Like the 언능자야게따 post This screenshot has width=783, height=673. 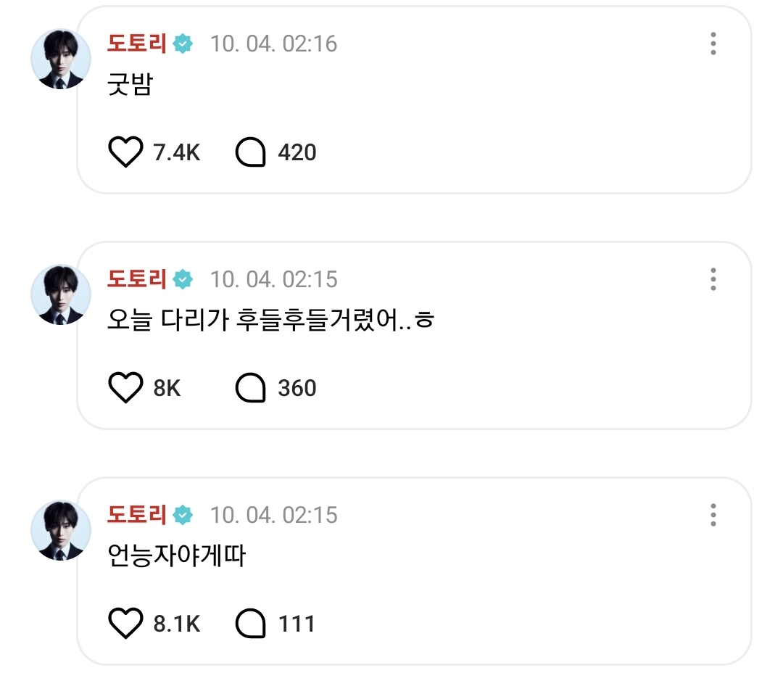point(126,624)
